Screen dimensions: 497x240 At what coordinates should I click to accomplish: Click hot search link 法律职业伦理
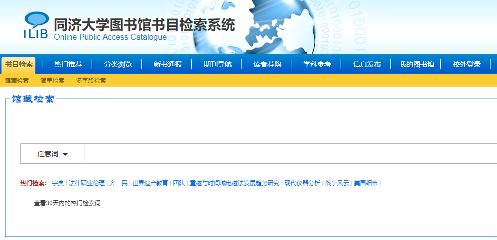87,183
